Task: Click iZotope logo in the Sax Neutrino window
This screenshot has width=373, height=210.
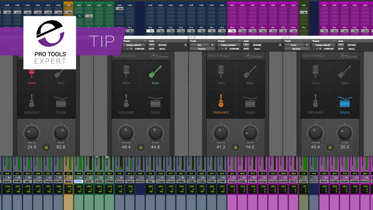Action: pyautogui.click(x=254, y=56)
